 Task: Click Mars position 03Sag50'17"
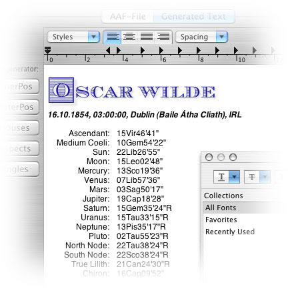(x=140, y=190)
